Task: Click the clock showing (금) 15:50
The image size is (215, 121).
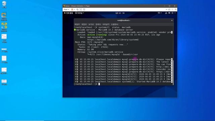Action: [x=120, y=13]
